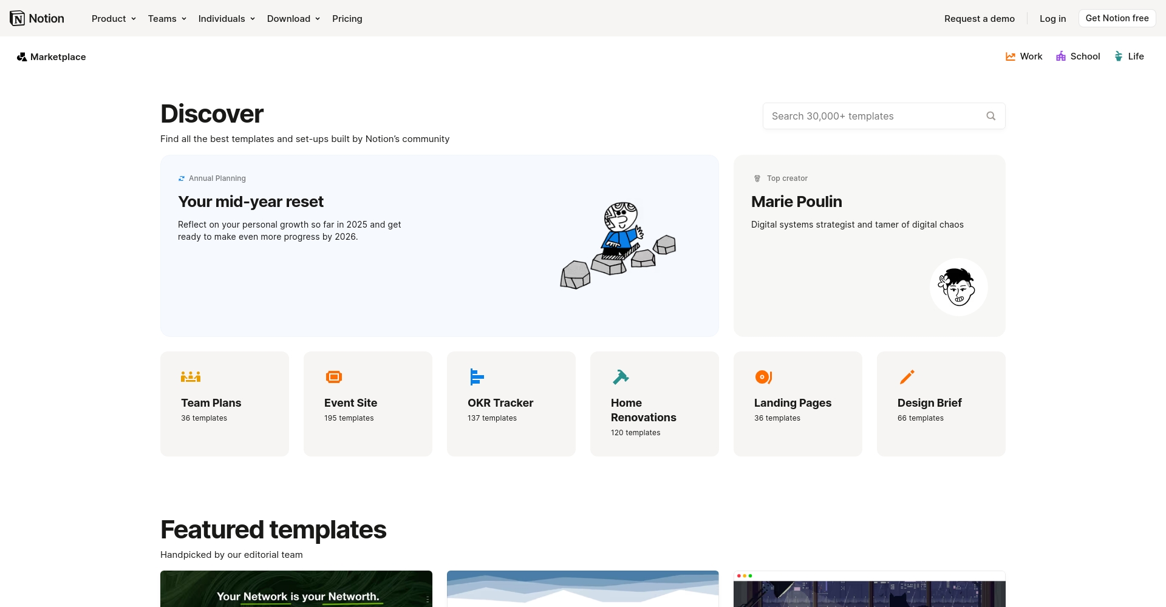
Task: Open the Landing Pages title
Action: (x=793, y=403)
